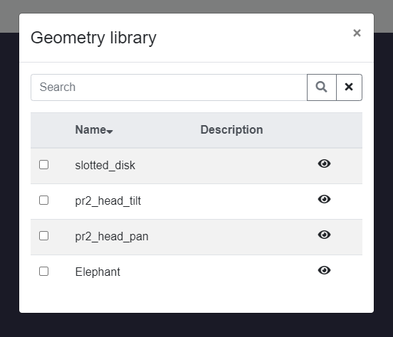Screen dimensions: 393x337
Task: Click the Description column header
Action: 231,129
